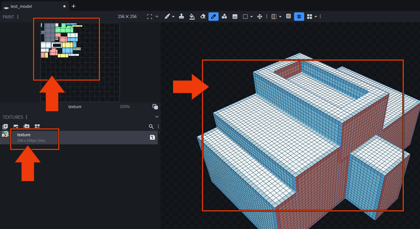This screenshot has width=420, height=229.
Task: Collapse the Textures panel chevron
Action: (157, 117)
